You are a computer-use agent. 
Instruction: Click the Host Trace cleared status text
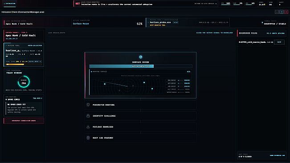tap(245, 156)
